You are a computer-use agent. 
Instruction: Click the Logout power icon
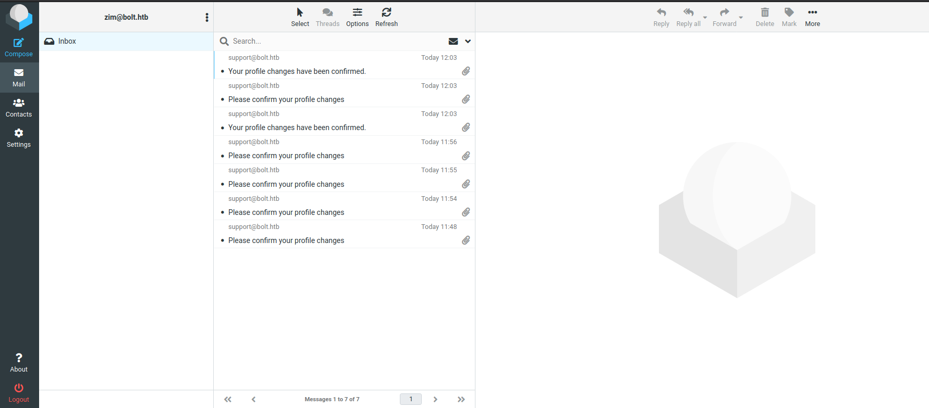[19, 388]
